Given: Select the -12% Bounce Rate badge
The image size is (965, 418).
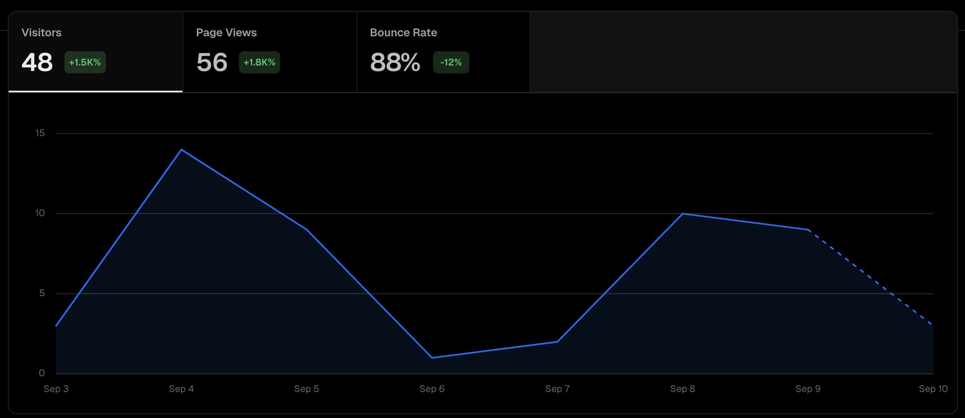Looking at the screenshot, I should tap(451, 62).
